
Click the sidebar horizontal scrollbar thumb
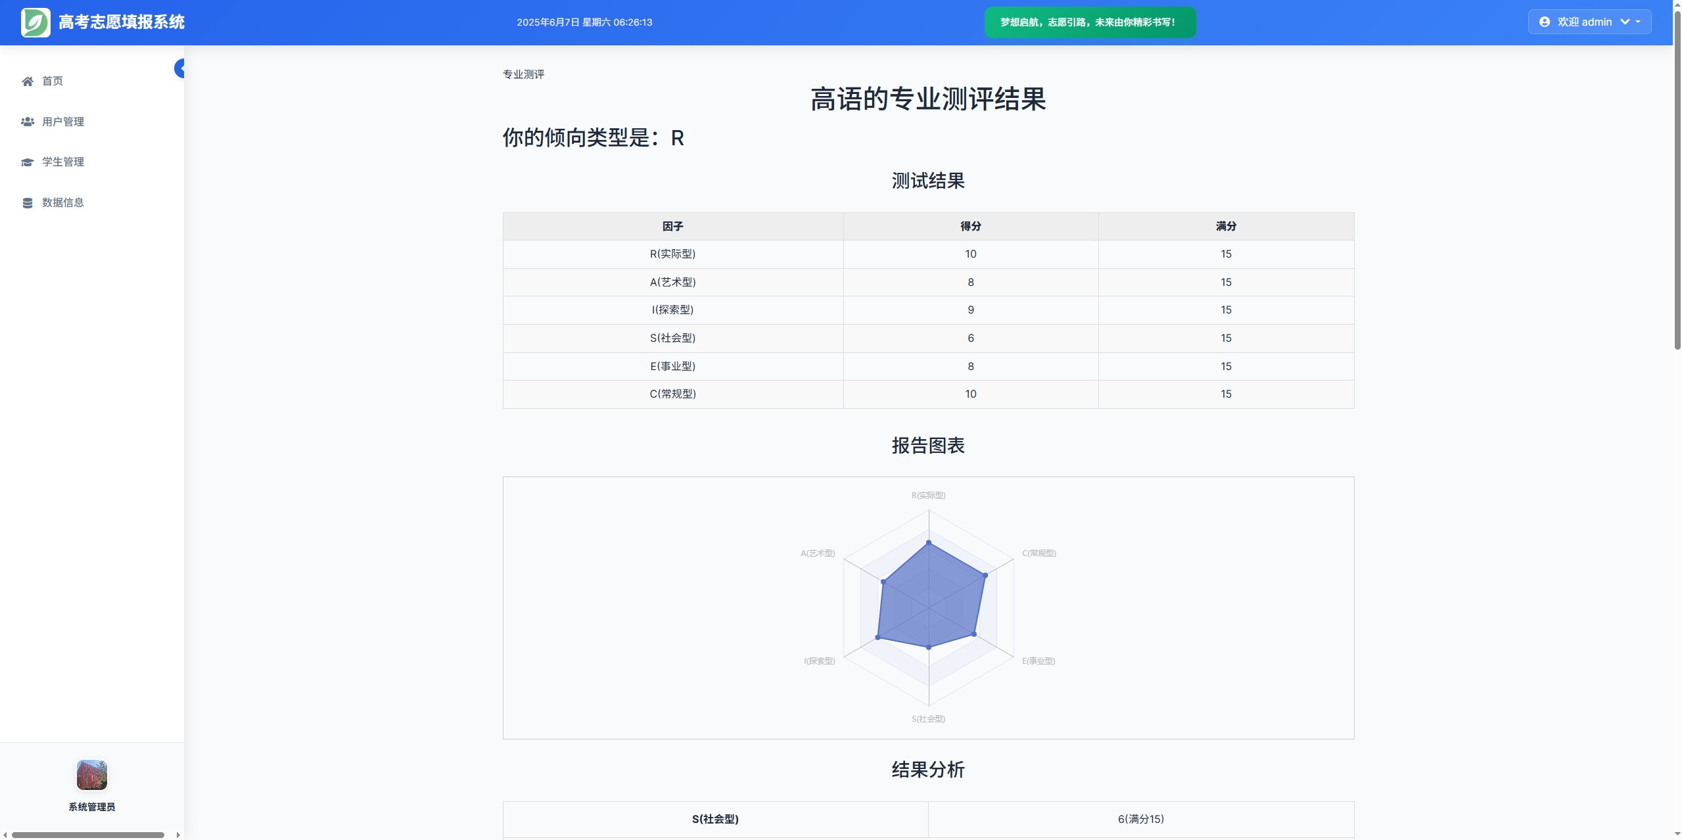coord(87,835)
